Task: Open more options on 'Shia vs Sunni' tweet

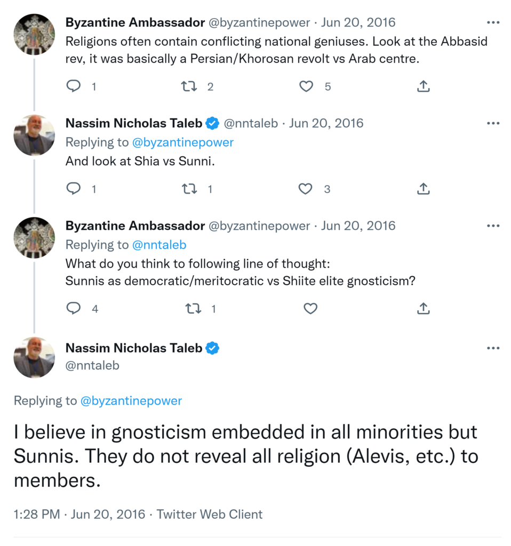Action: [493, 123]
